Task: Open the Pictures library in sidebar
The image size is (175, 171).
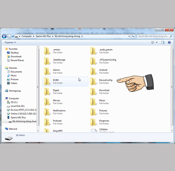Action: tap(15, 79)
